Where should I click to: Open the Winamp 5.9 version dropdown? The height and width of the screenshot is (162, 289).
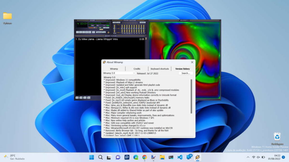(x=134, y=73)
